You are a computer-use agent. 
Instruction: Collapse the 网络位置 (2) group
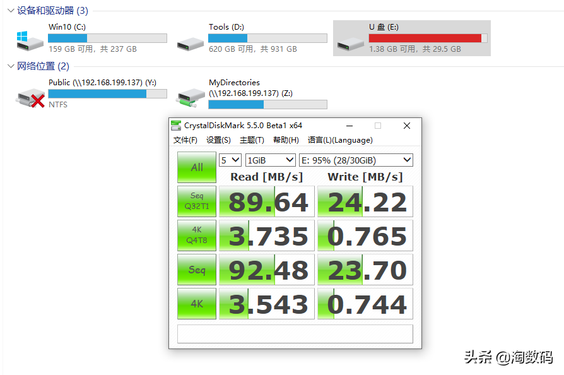coord(11,66)
